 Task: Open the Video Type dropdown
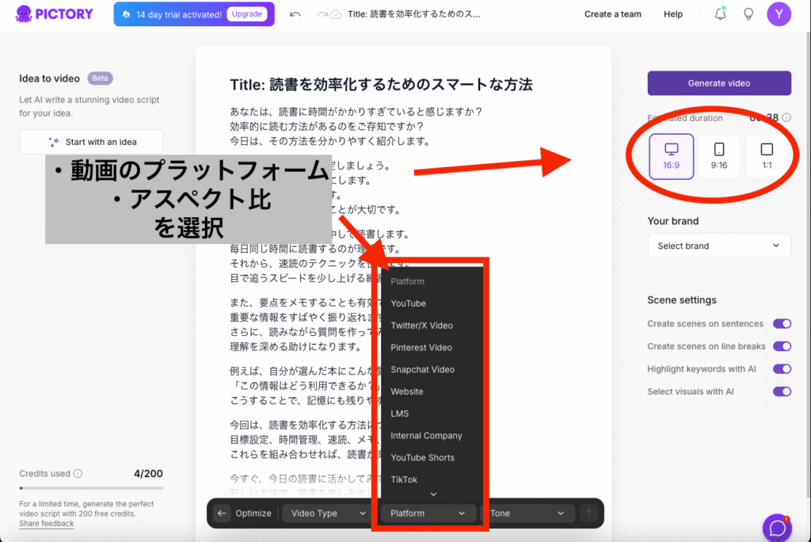tap(328, 513)
